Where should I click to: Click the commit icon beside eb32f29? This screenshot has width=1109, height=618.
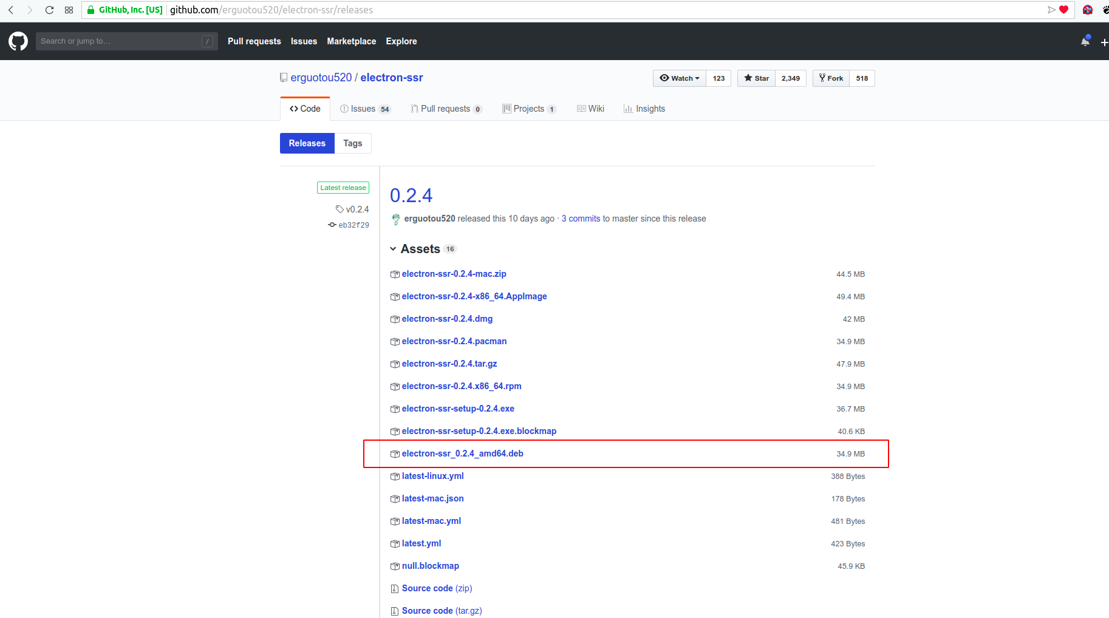(x=332, y=225)
